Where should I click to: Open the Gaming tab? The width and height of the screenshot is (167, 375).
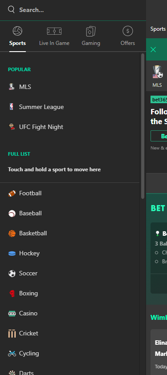(91, 36)
